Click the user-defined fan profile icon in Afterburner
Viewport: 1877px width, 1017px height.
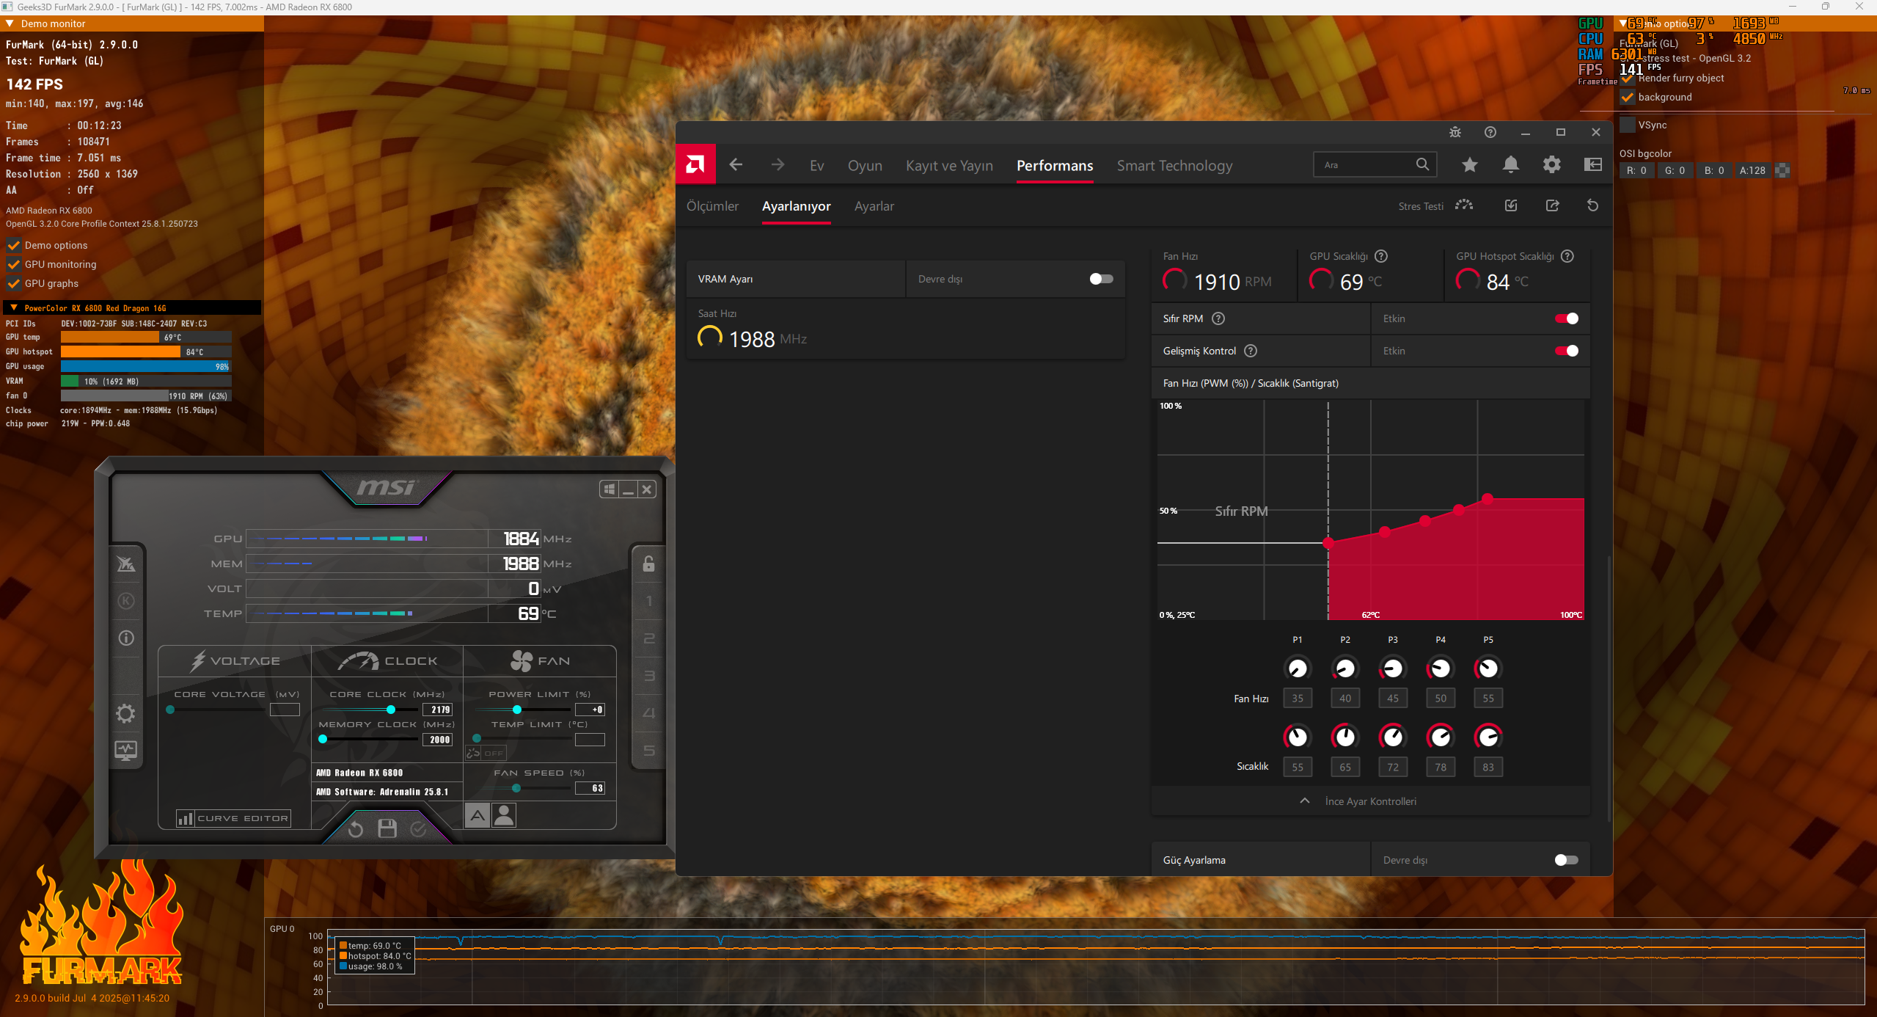point(505,814)
